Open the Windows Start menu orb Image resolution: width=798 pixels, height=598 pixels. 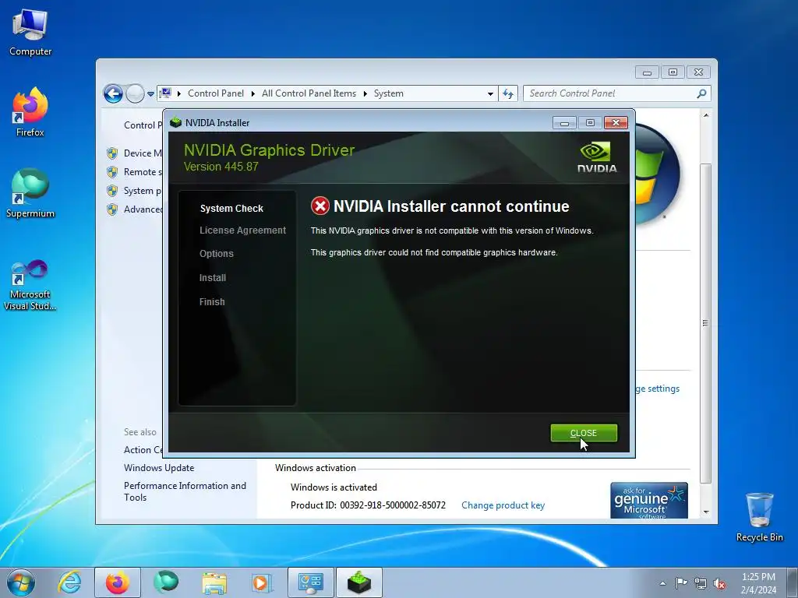(21, 582)
